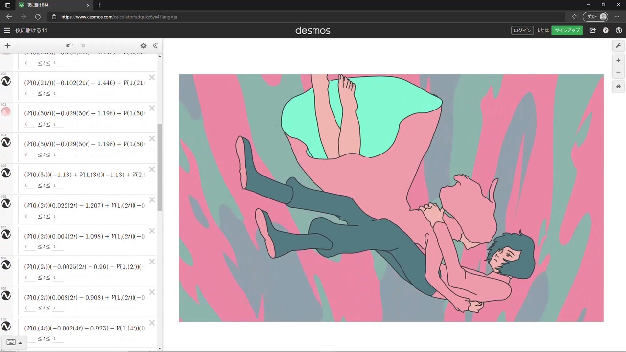Open browser settings and more menu

(x=617, y=17)
